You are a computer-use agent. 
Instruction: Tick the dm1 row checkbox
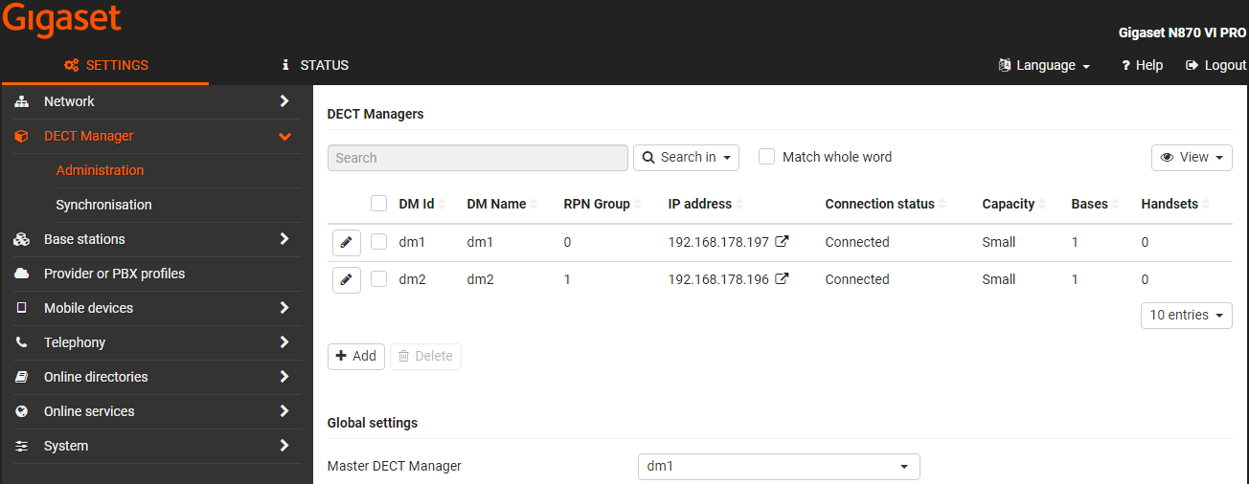coord(378,242)
